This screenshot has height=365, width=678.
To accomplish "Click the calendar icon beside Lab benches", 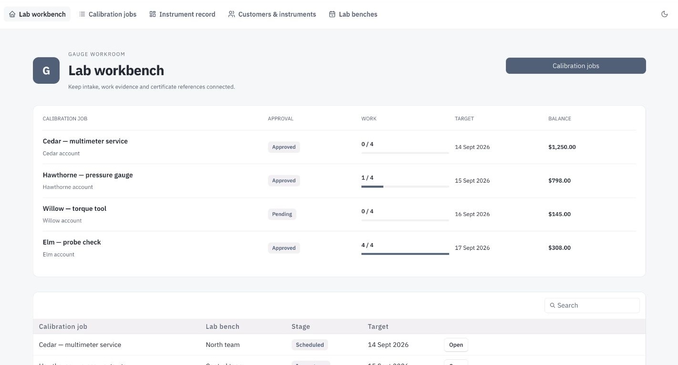I will [332, 14].
